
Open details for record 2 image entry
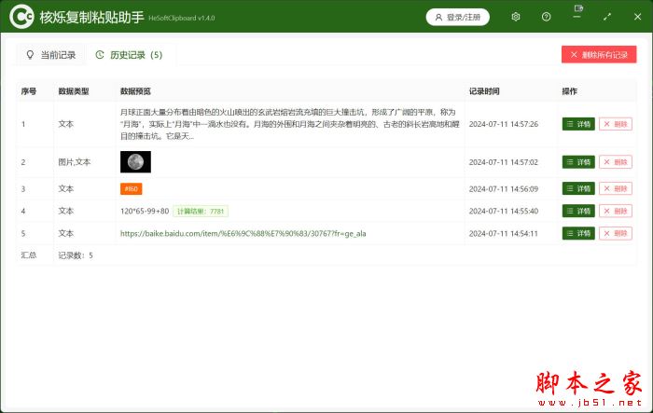pyautogui.click(x=578, y=162)
